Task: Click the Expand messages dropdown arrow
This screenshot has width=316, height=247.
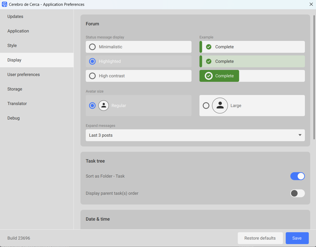Action: tap(300, 135)
